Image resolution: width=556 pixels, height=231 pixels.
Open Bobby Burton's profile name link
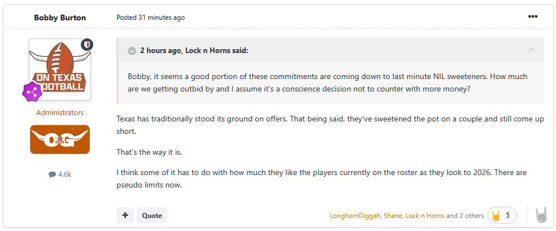pos(60,18)
